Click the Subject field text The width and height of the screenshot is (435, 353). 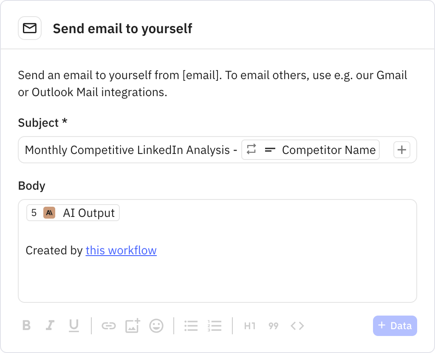click(x=127, y=150)
